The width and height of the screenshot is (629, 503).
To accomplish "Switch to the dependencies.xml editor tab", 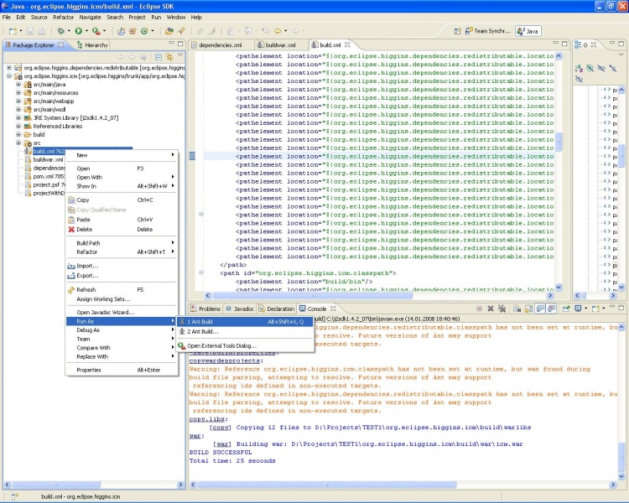I will click(221, 45).
